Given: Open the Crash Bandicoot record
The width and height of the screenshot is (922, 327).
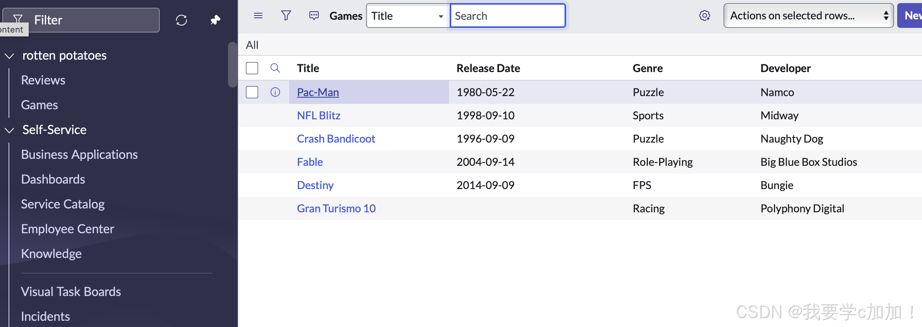Looking at the screenshot, I should pyautogui.click(x=336, y=139).
